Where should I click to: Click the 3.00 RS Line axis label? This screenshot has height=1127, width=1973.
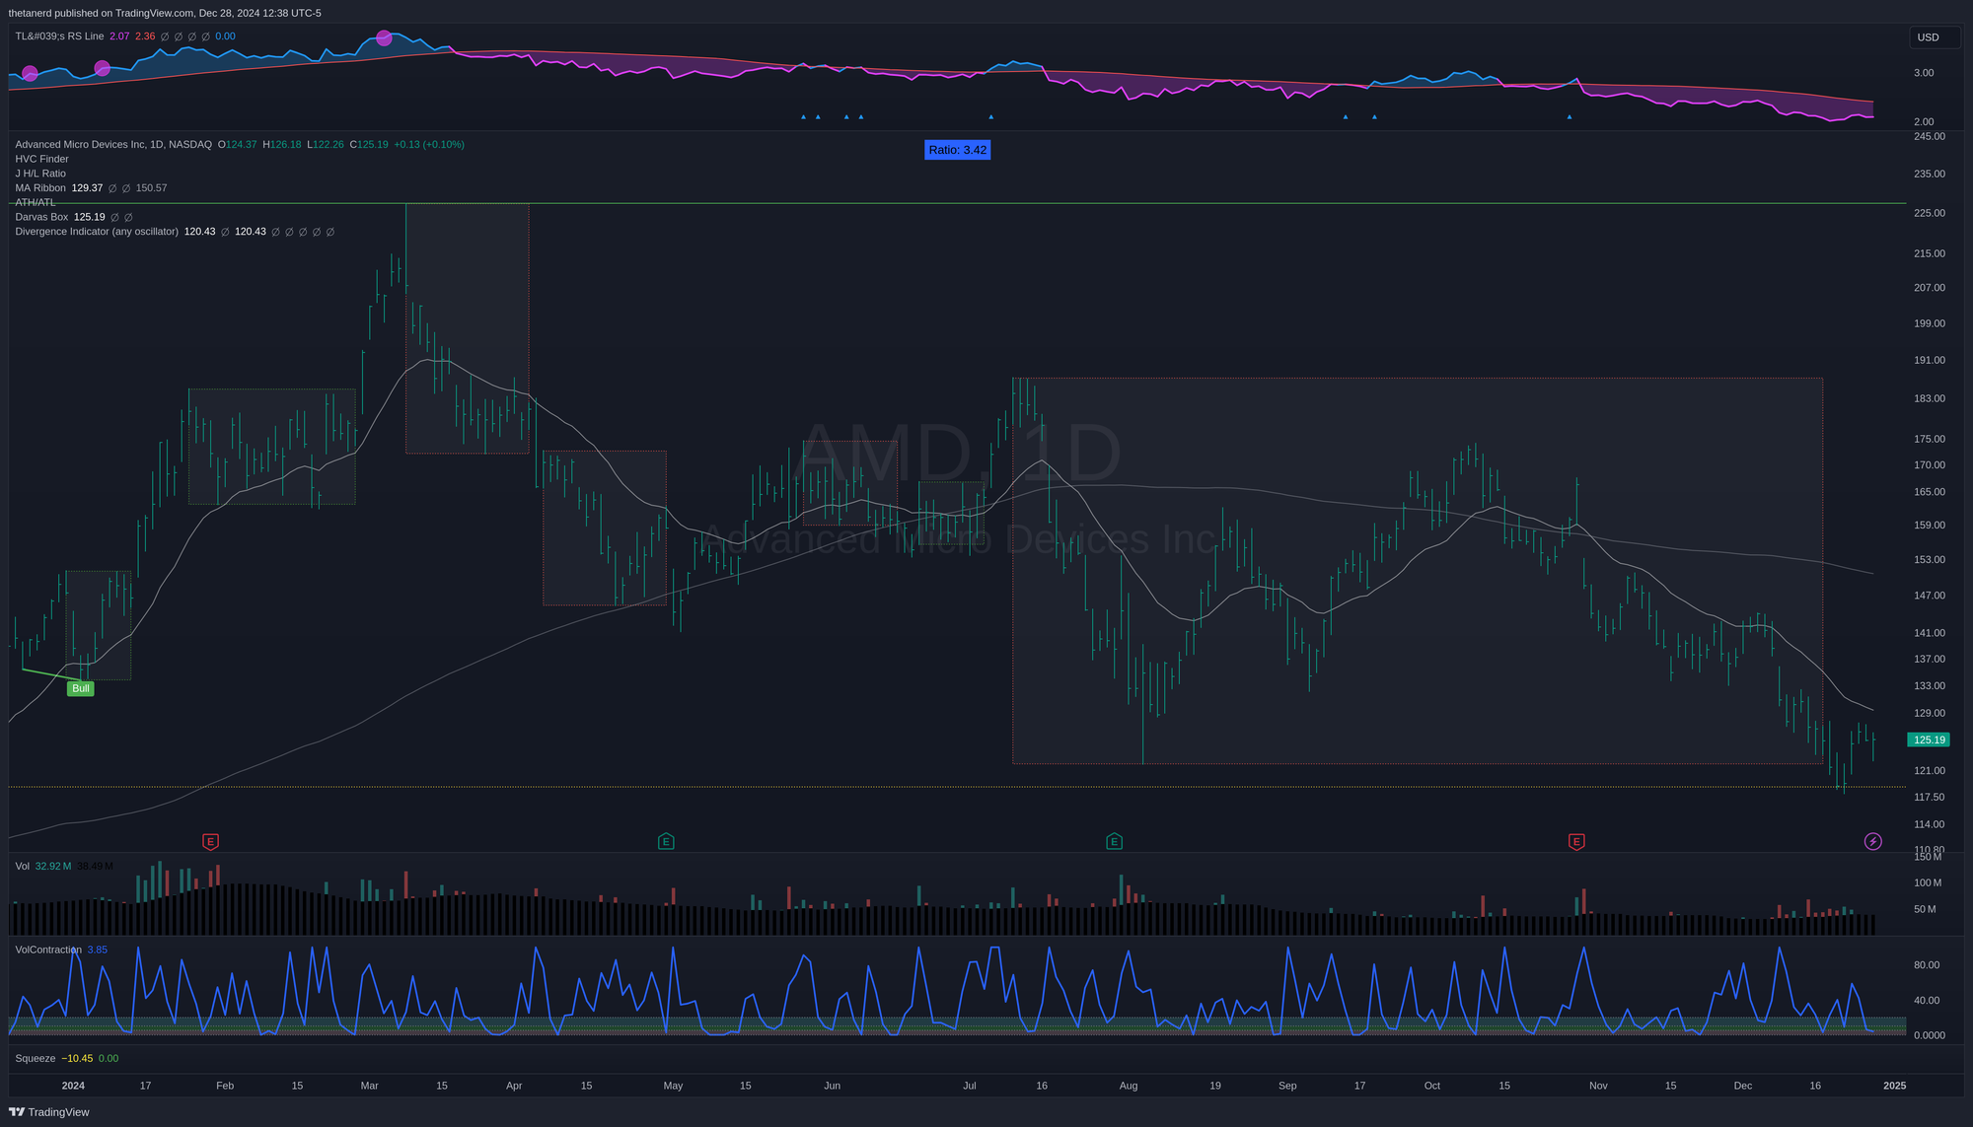[1924, 73]
